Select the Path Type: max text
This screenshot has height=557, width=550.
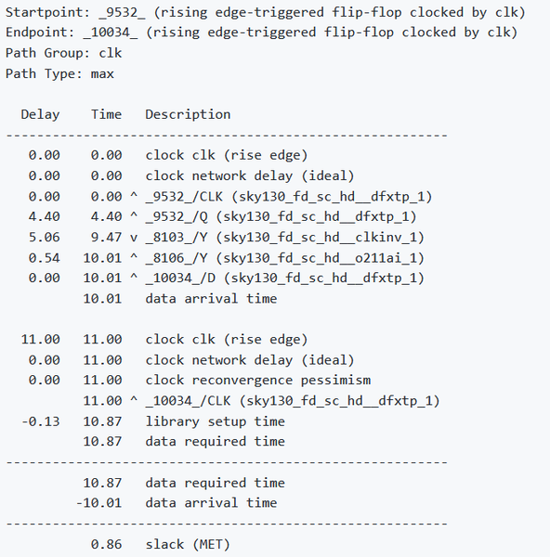59,73
